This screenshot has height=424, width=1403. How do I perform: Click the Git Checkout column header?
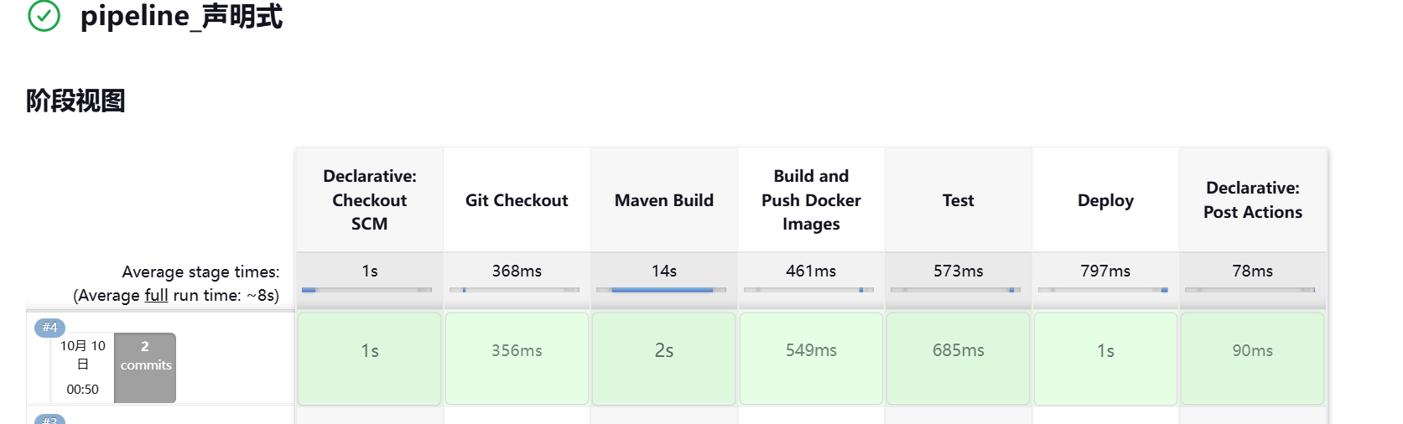(x=517, y=200)
